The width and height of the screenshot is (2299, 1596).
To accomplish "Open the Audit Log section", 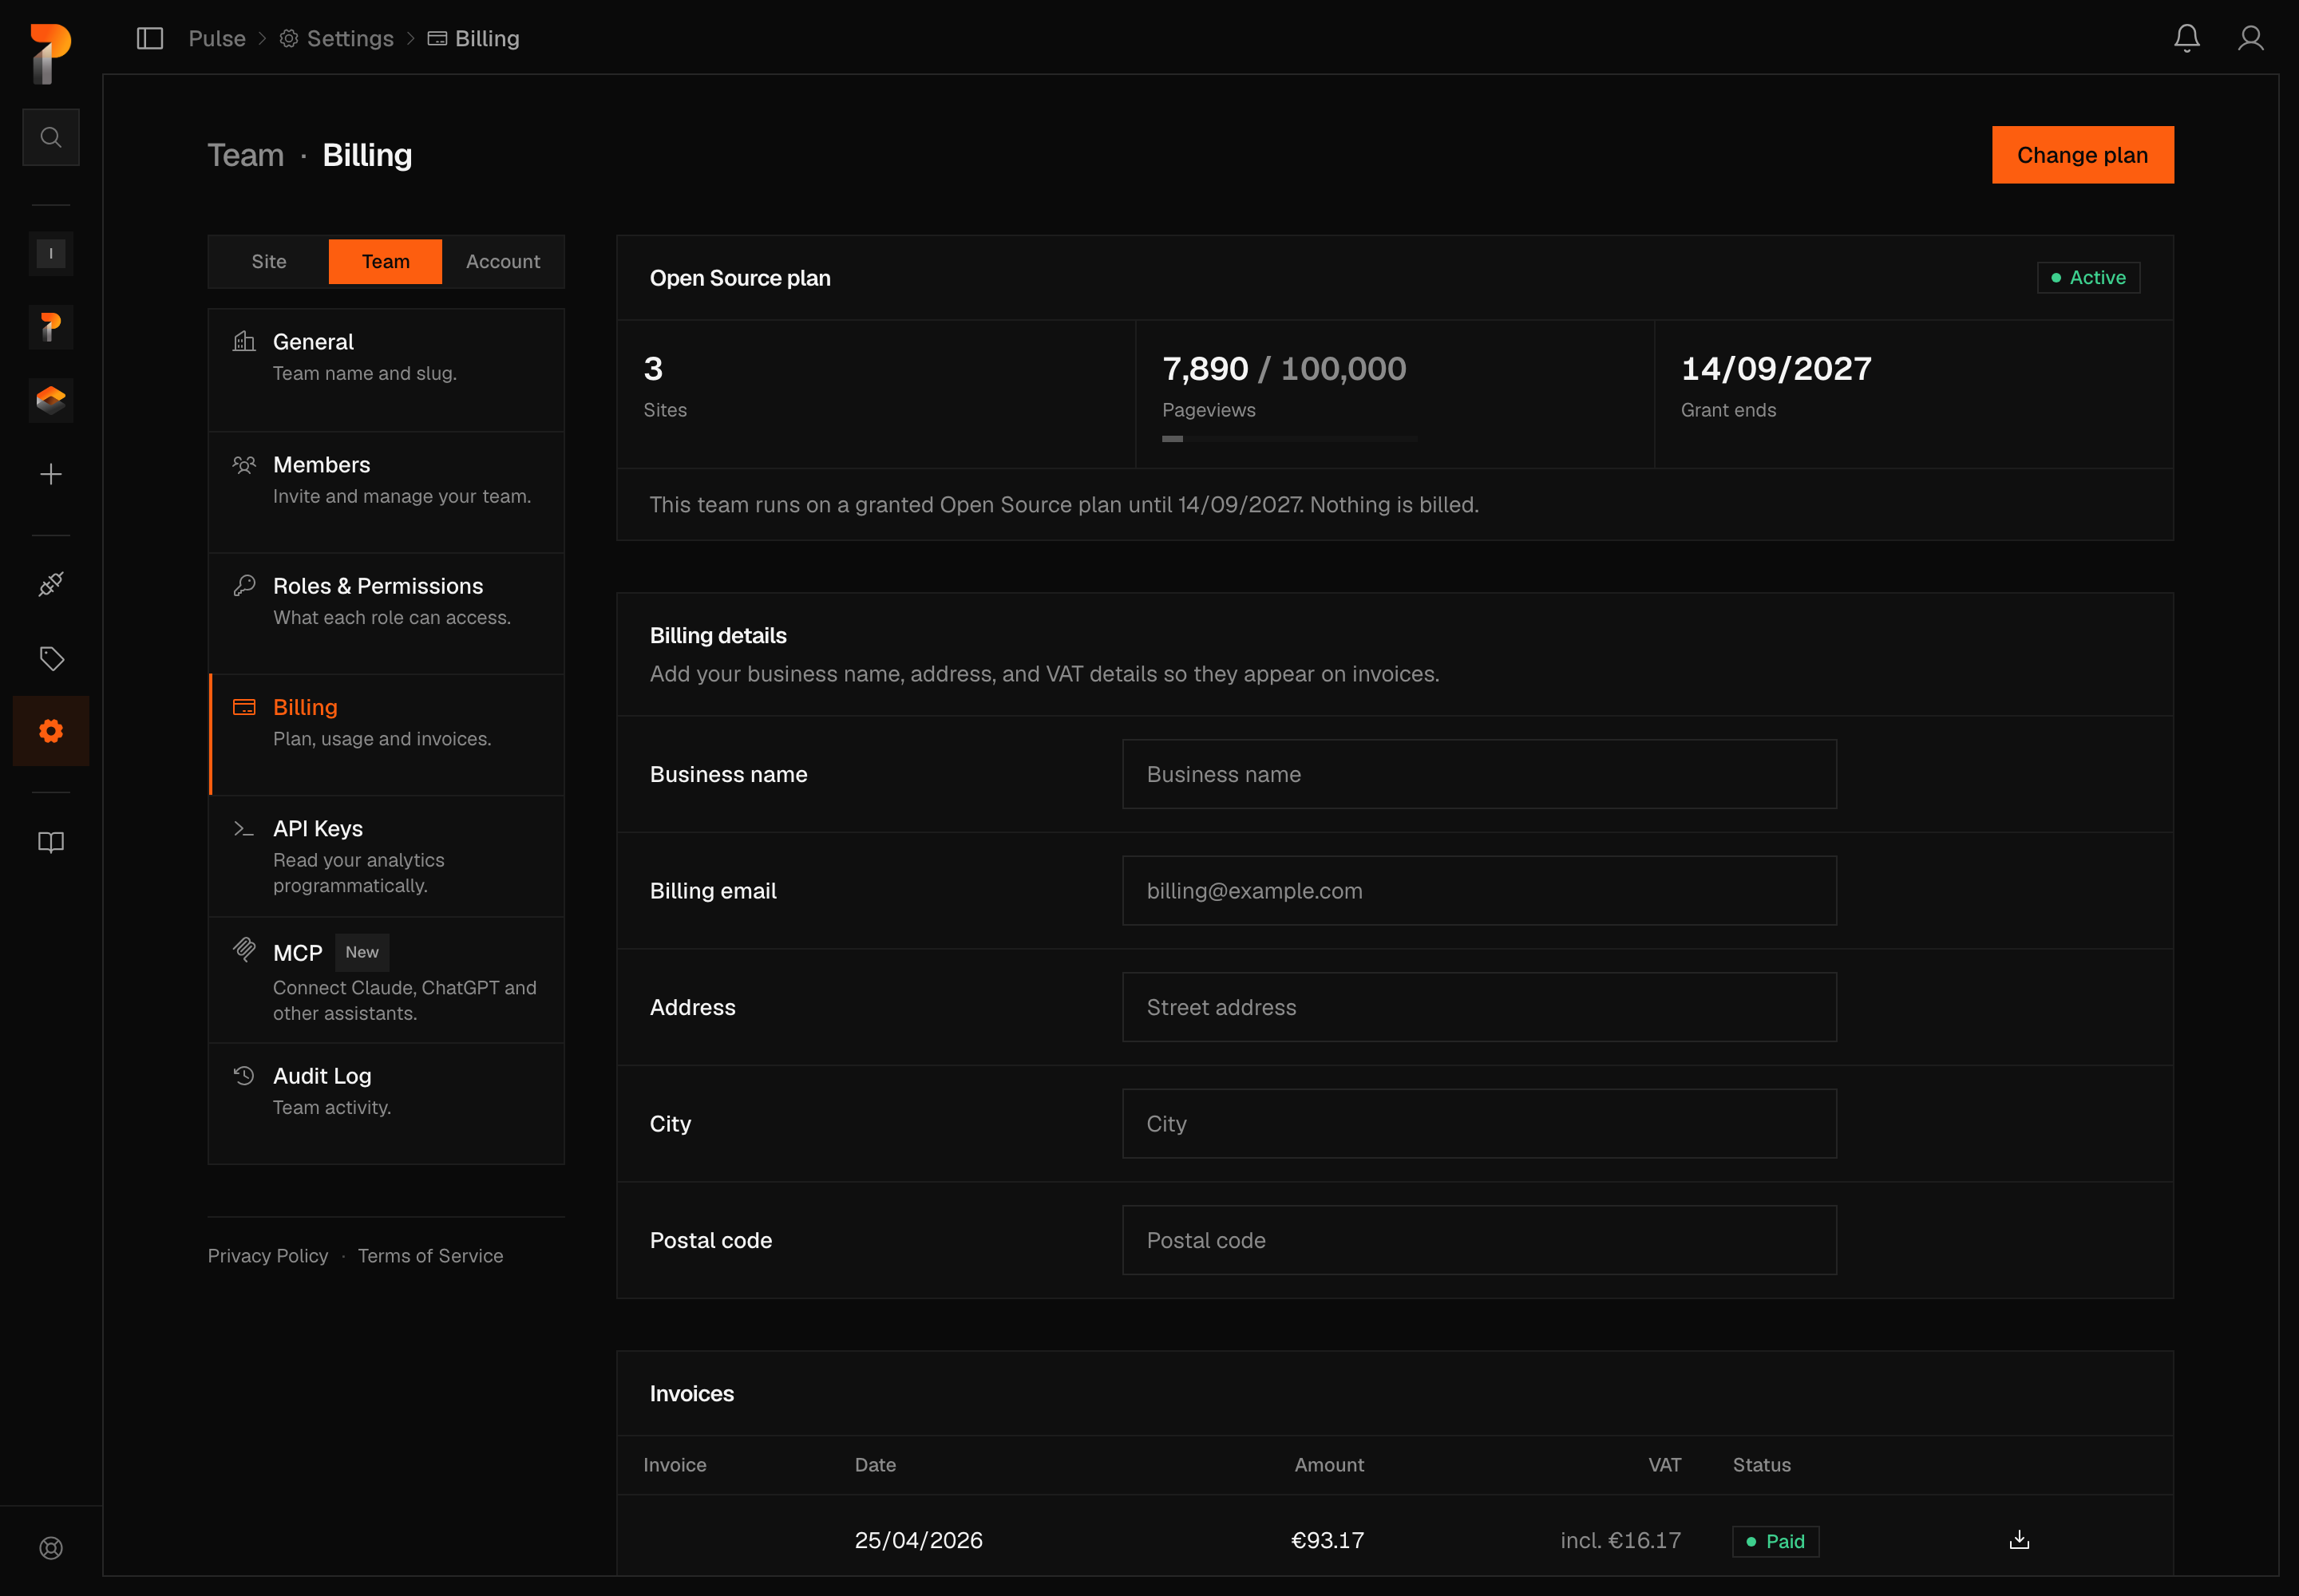I will coord(386,1104).
